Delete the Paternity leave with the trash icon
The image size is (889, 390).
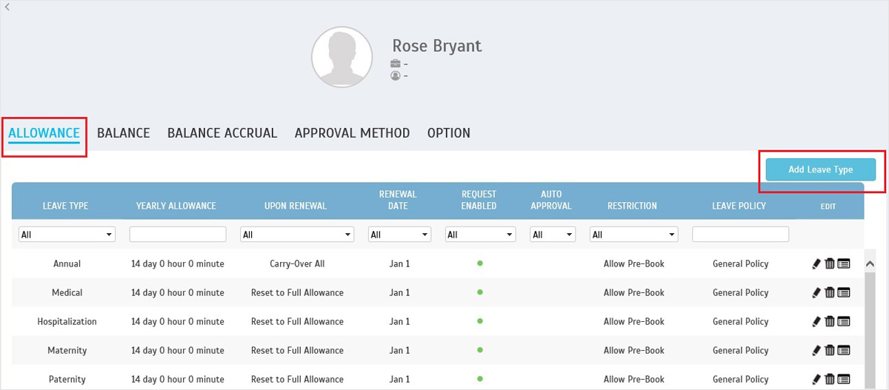pyautogui.click(x=830, y=379)
